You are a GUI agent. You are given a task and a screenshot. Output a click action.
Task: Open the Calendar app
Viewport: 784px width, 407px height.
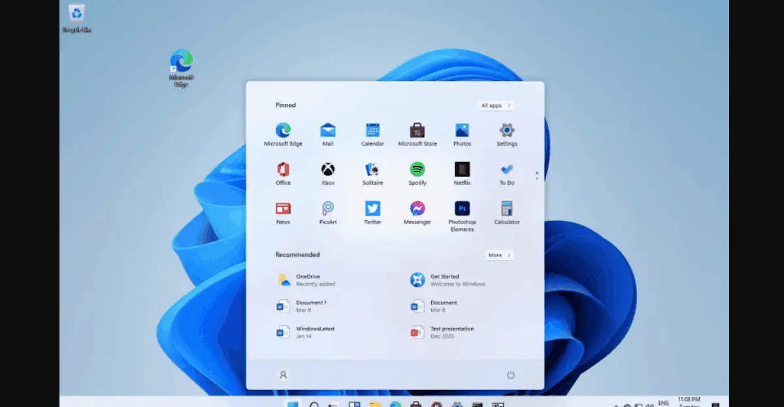372,134
